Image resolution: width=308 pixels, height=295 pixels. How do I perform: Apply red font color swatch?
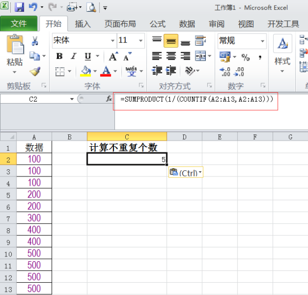[106, 71]
